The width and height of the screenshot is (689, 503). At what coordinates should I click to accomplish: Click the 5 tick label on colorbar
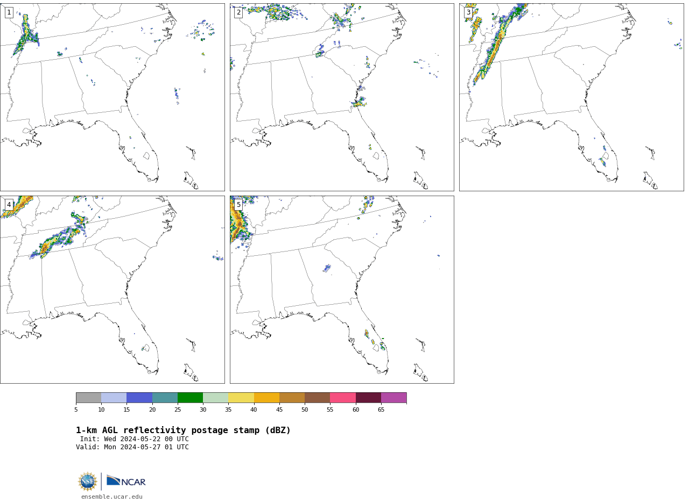[76, 409]
